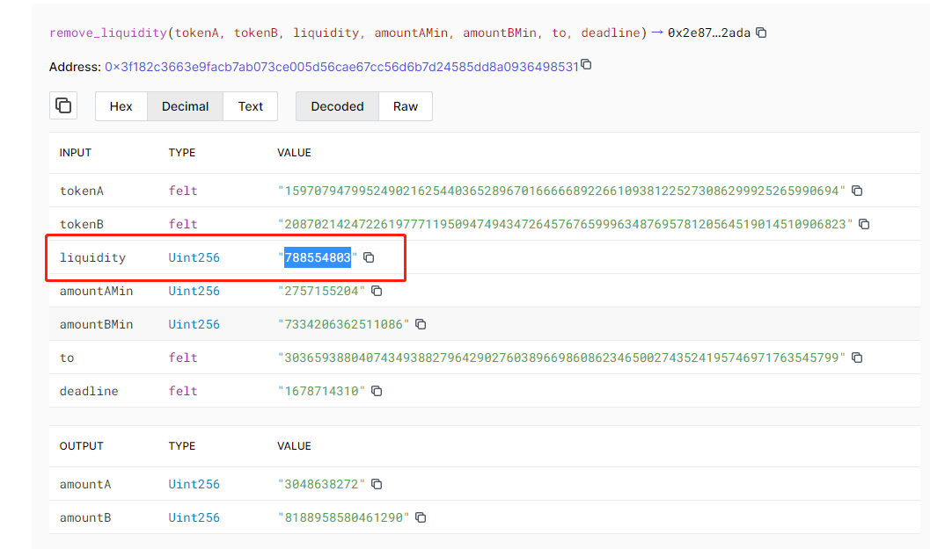Switch value format to Text
The height and width of the screenshot is (549, 930).
250,106
